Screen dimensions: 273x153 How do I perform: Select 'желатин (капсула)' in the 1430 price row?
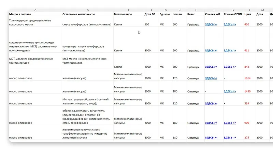88,87
